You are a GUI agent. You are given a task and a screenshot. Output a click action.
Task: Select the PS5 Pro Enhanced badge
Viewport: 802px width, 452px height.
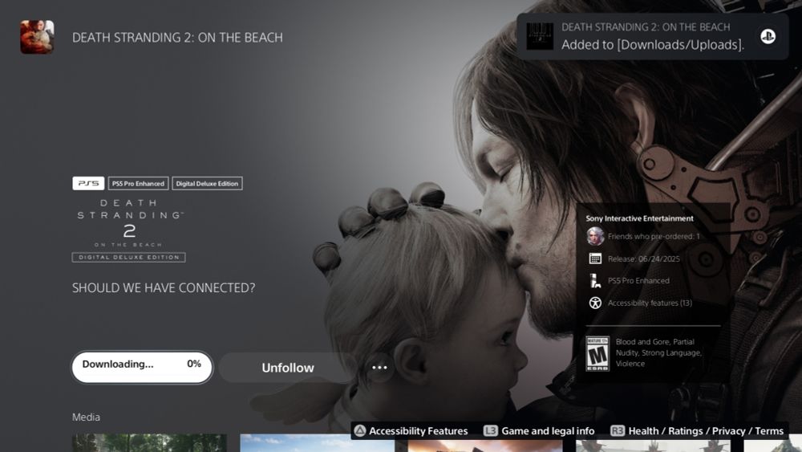click(138, 183)
